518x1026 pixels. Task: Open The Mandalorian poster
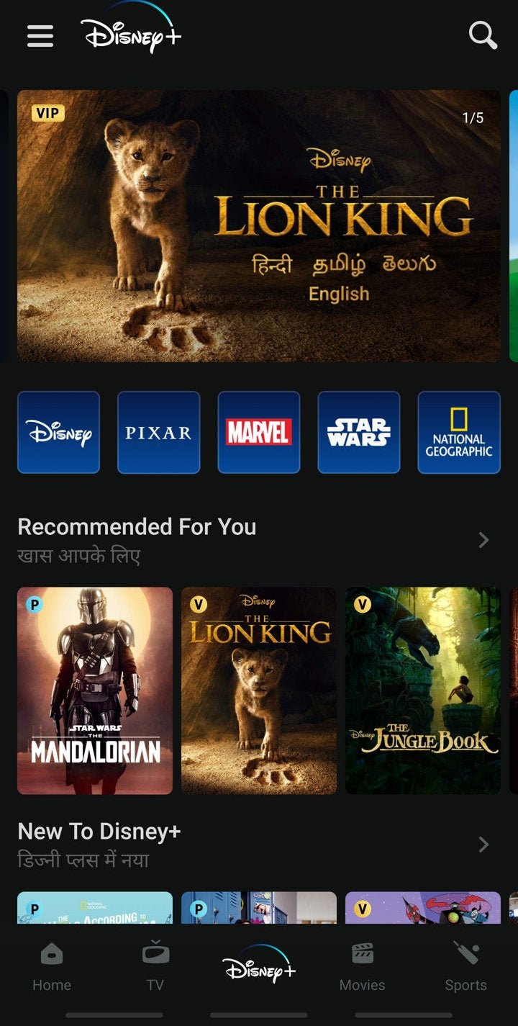click(95, 690)
